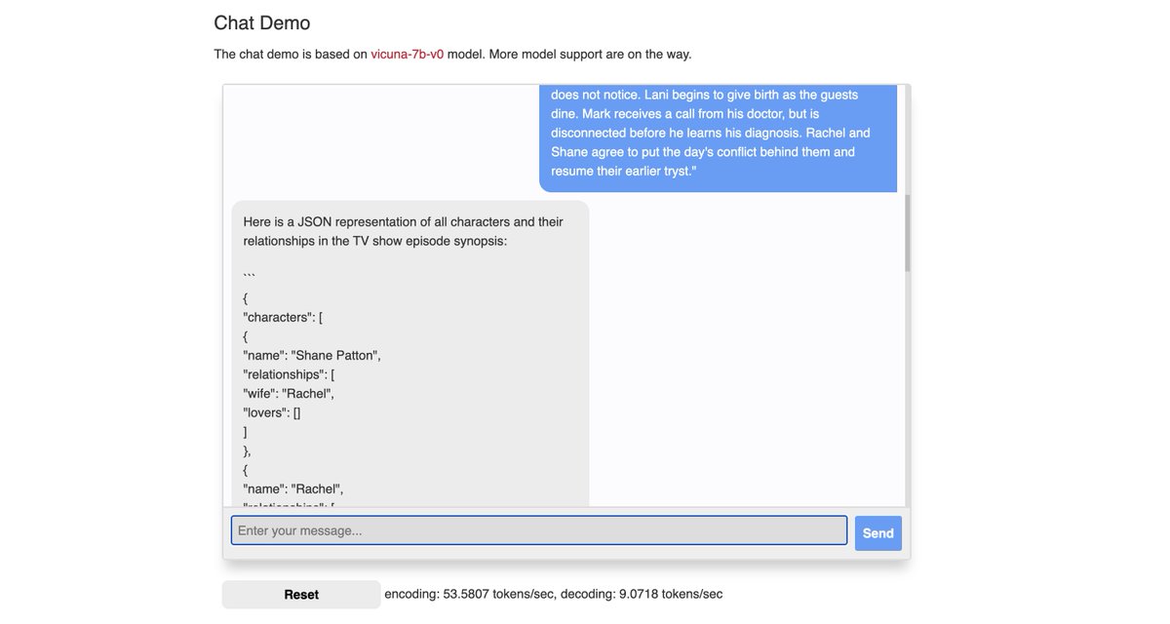Open the vicuna-7b-v0 model link
Viewport: 1170px width, 624px height.
tap(407, 54)
